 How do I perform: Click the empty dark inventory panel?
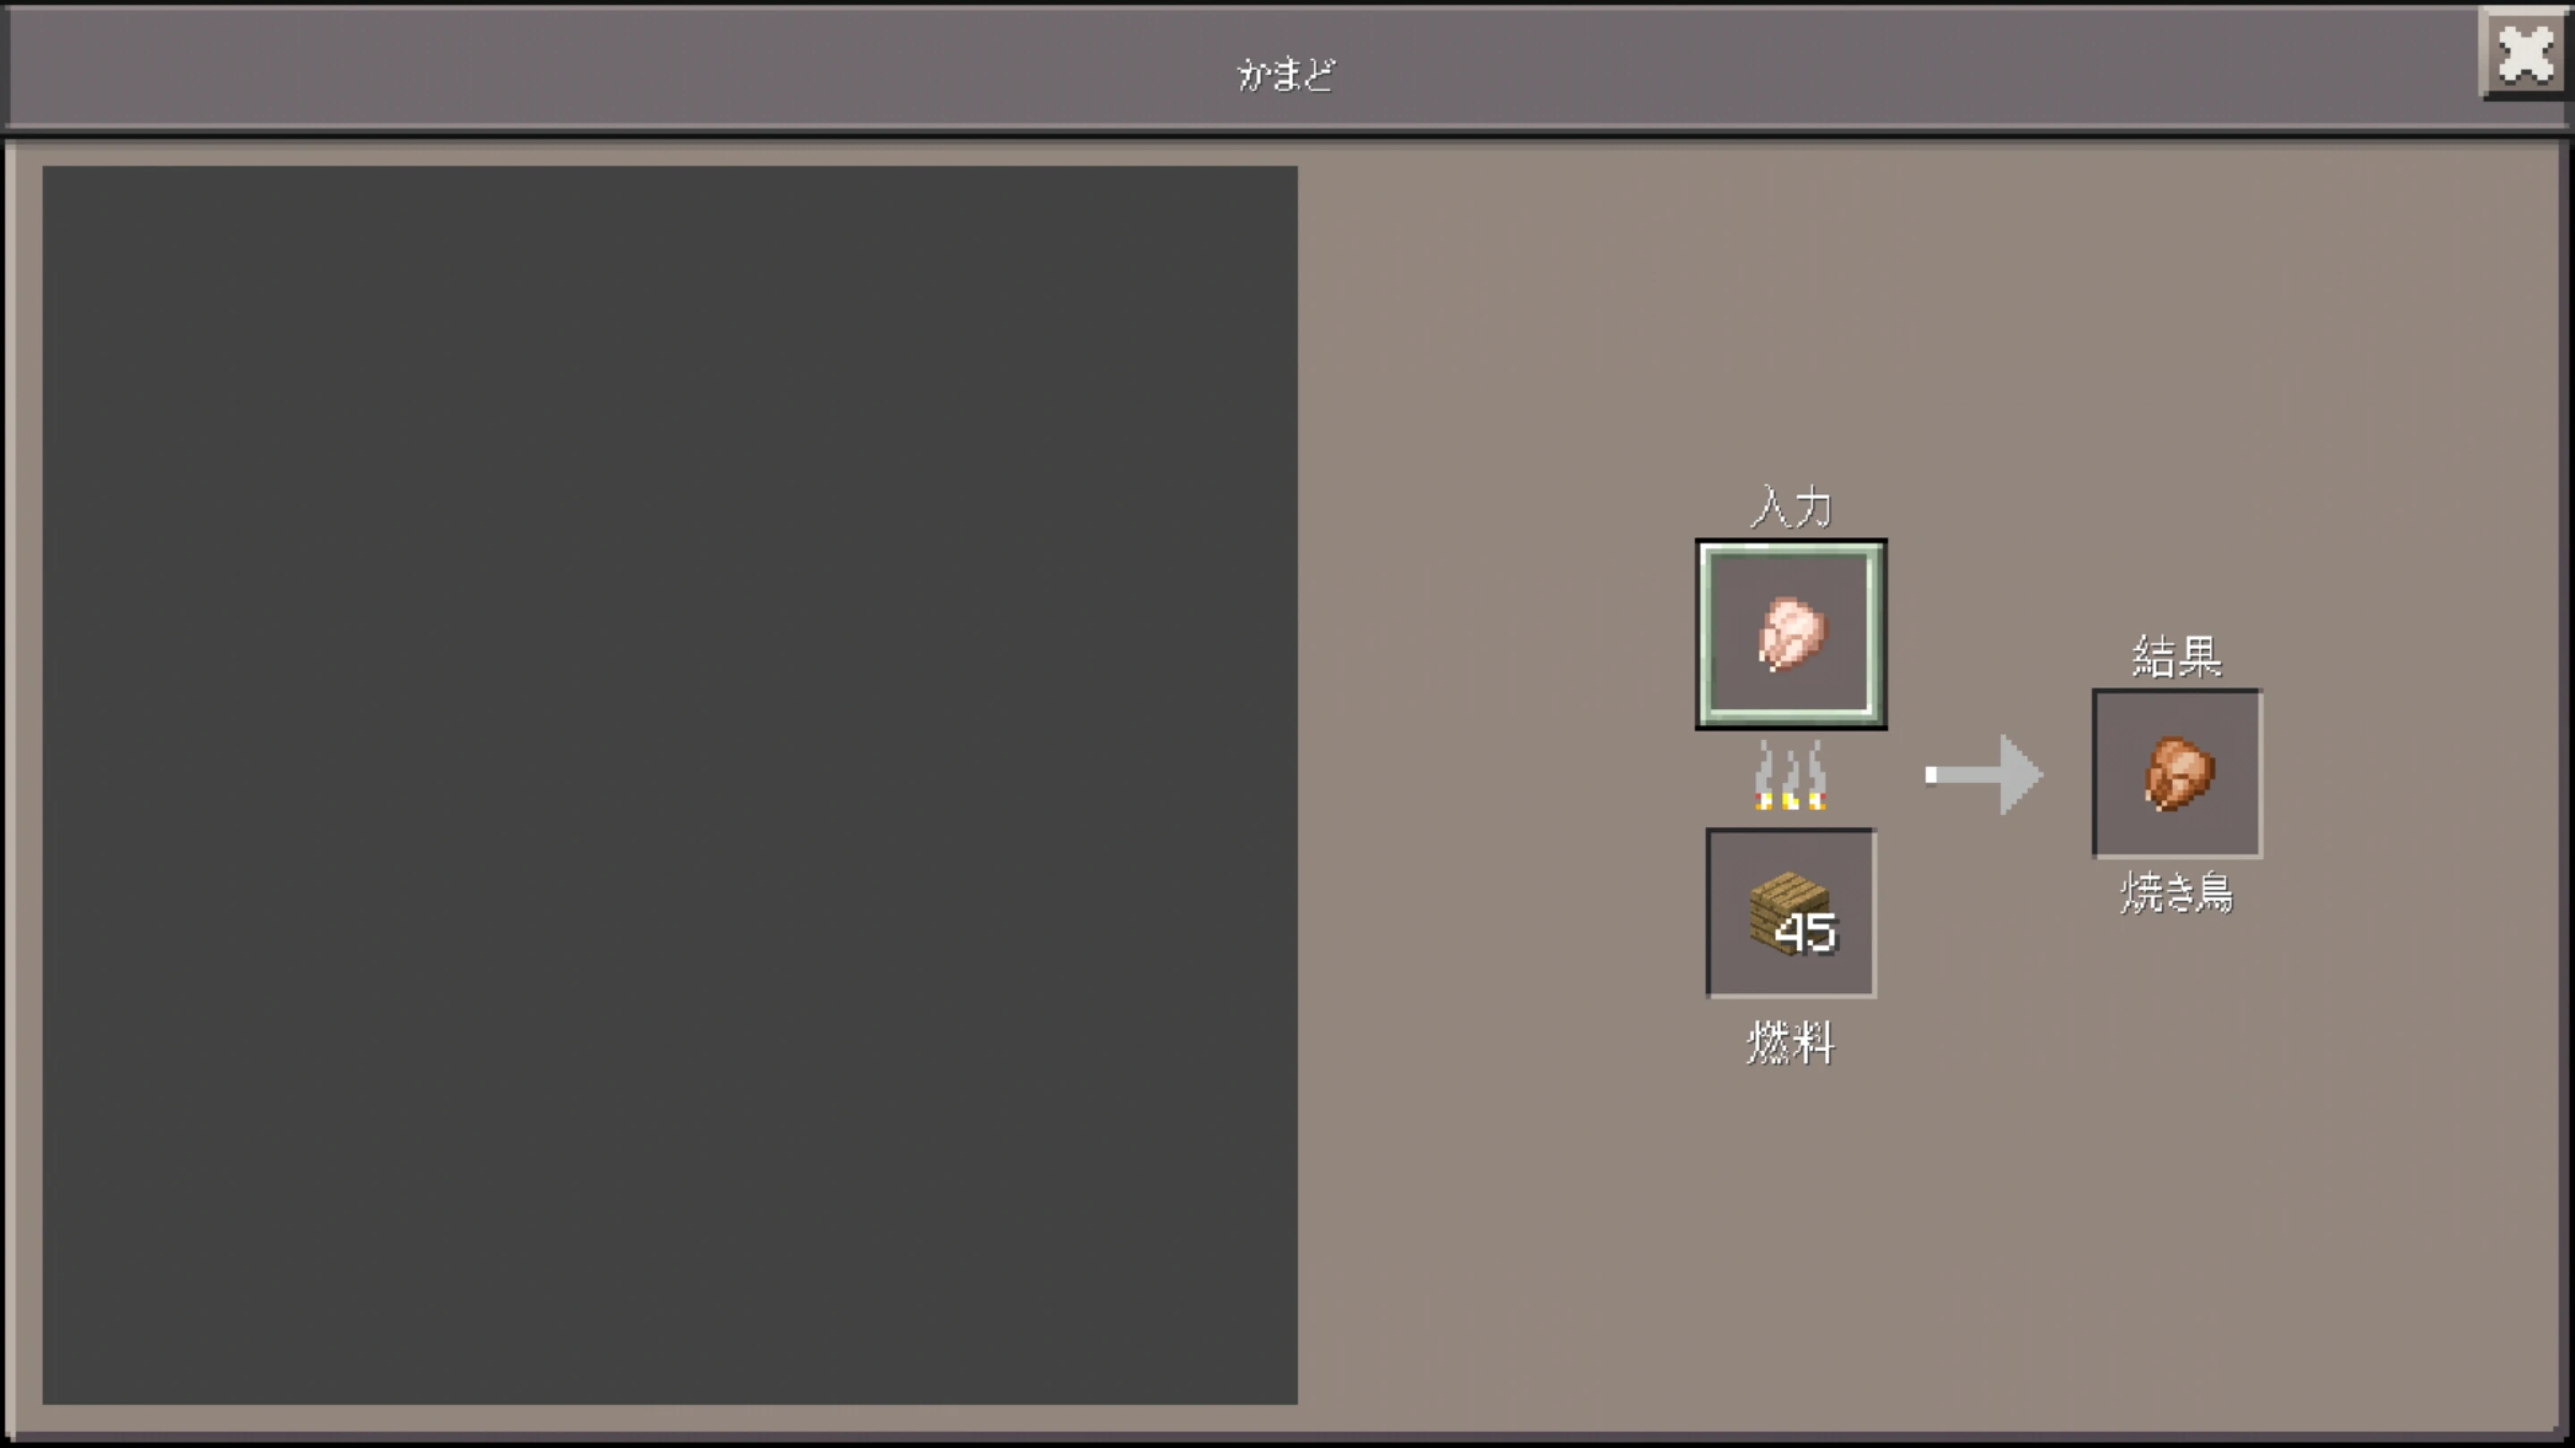coord(670,785)
